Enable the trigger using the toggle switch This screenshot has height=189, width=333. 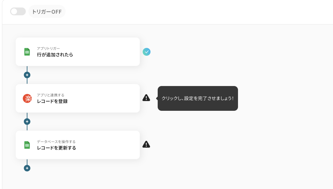[18, 11]
